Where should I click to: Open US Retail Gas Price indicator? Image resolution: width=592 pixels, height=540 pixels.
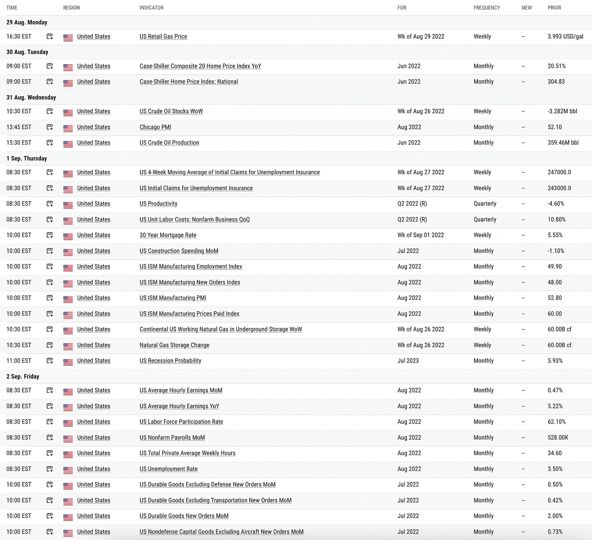pos(163,37)
